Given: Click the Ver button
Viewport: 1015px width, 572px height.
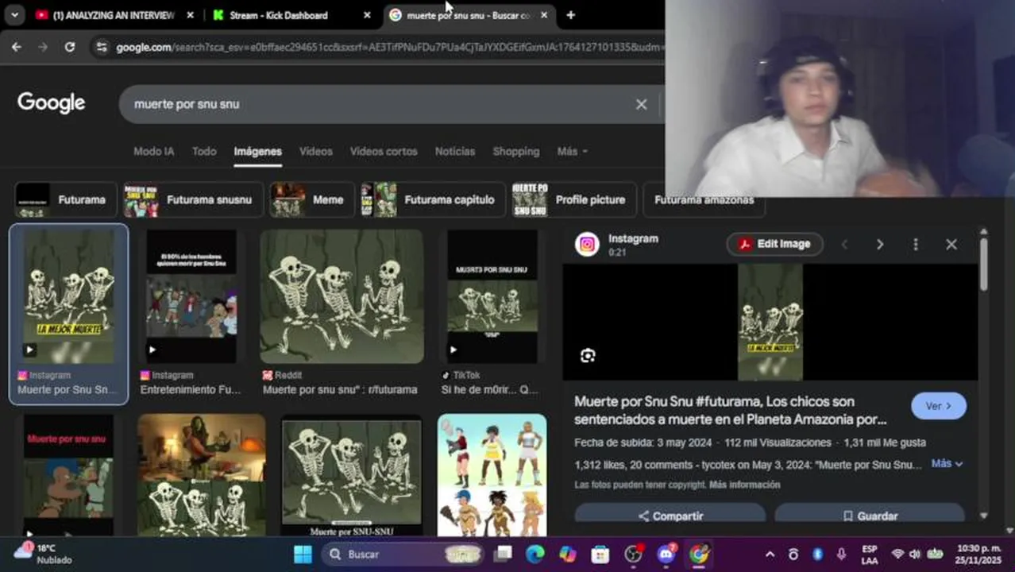Looking at the screenshot, I should (939, 406).
